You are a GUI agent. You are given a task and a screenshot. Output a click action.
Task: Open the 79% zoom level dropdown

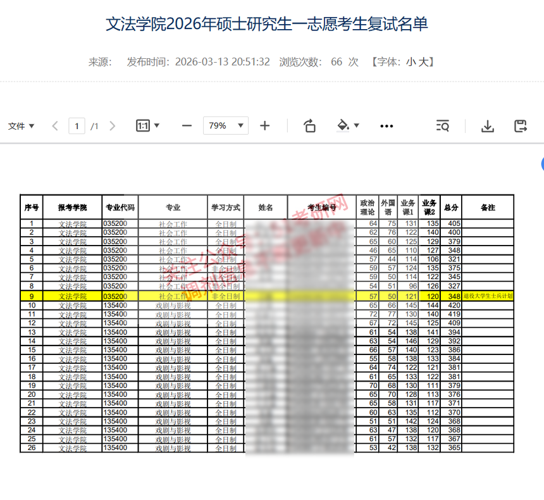[x=225, y=126]
